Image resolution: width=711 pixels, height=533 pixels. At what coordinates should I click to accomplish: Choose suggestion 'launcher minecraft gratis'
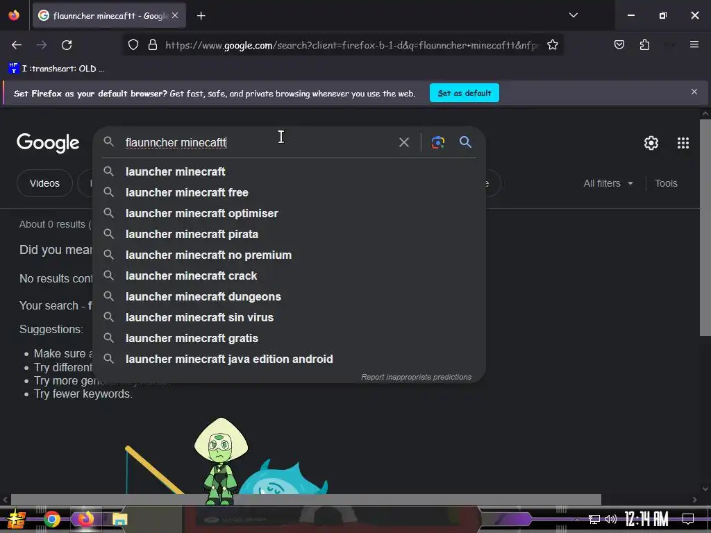pos(289,339)
